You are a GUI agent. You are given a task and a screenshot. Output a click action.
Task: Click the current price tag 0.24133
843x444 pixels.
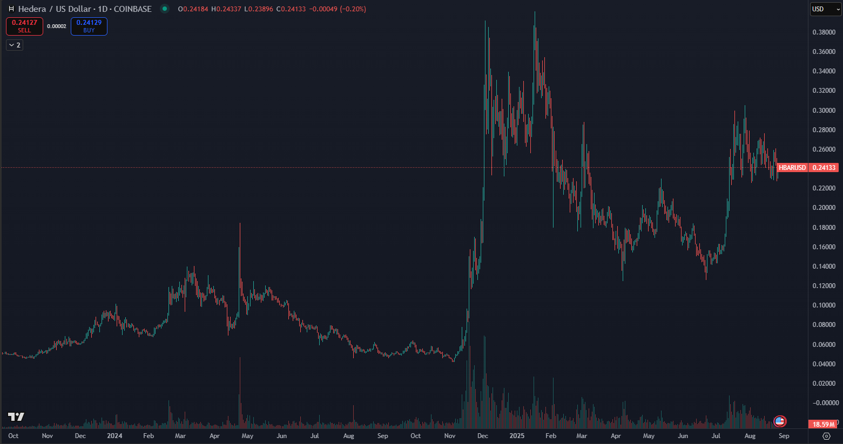(824, 168)
